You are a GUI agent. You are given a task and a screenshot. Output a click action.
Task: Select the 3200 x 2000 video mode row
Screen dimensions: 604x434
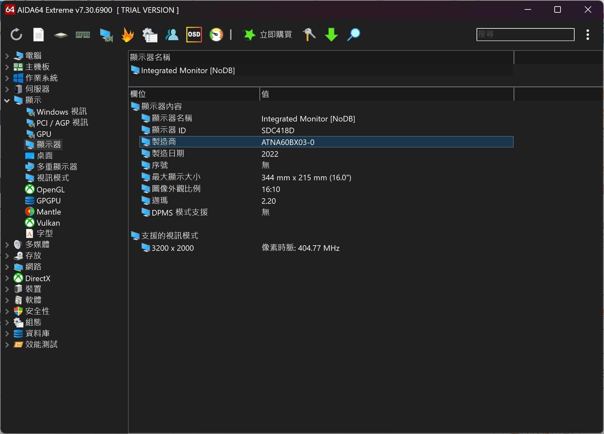pyautogui.click(x=327, y=248)
